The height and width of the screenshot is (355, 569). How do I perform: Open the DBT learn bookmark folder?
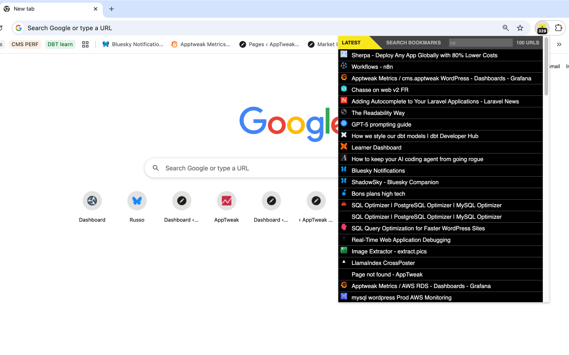tap(60, 44)
